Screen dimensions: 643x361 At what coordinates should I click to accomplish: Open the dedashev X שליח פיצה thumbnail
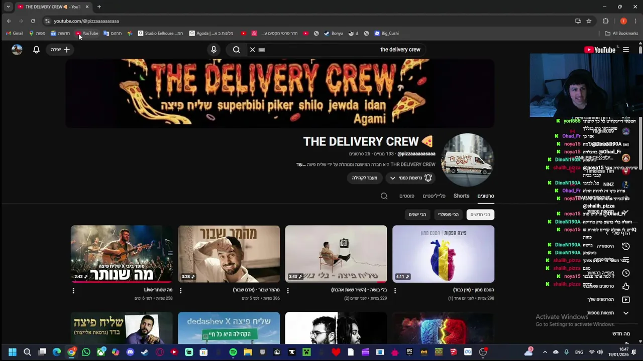tap(229, 328)
